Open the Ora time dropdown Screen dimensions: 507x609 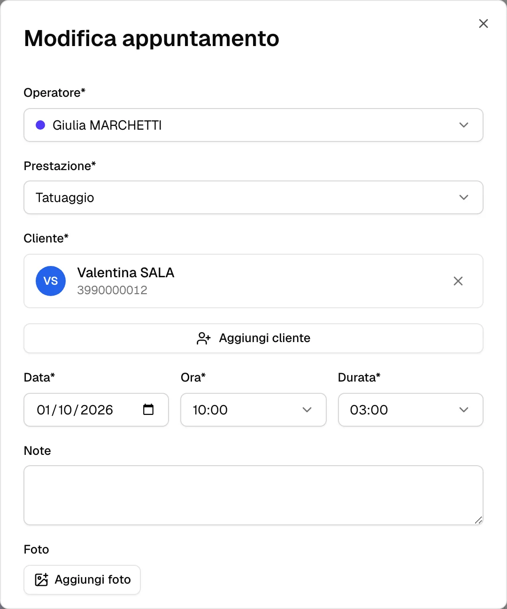point(253,410)
